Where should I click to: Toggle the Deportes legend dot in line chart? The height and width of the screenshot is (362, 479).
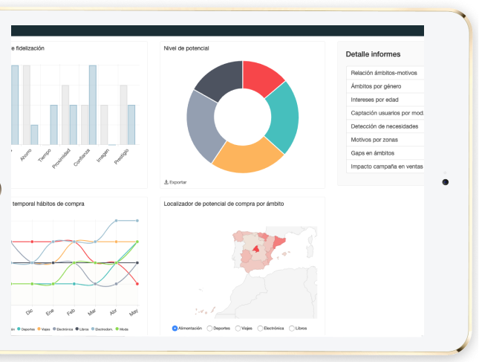tap(19, 328)
